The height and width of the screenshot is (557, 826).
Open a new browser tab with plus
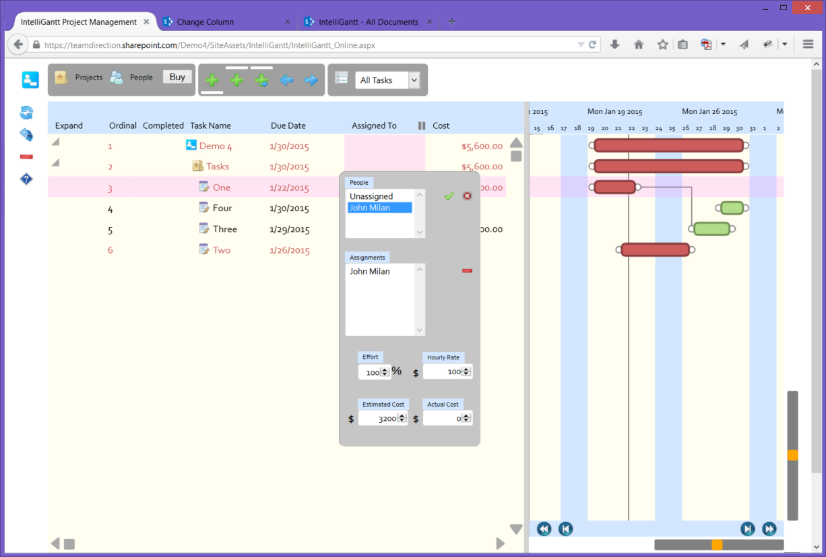coord(451,22)
